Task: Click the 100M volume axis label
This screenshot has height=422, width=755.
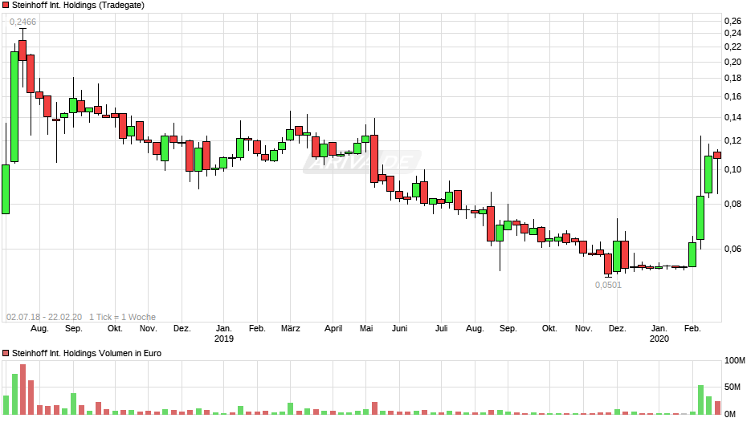Action: [735, 361]
